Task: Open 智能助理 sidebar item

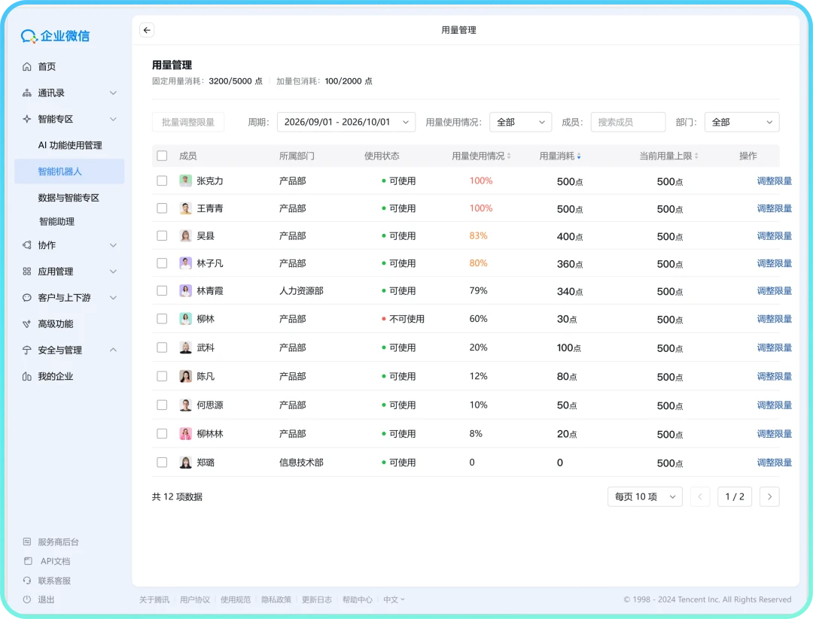Action: pos(57,221)
